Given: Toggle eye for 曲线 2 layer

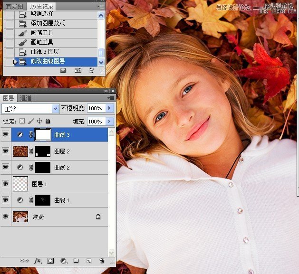Looking at the screenshot, I should [x=6, y=167].
